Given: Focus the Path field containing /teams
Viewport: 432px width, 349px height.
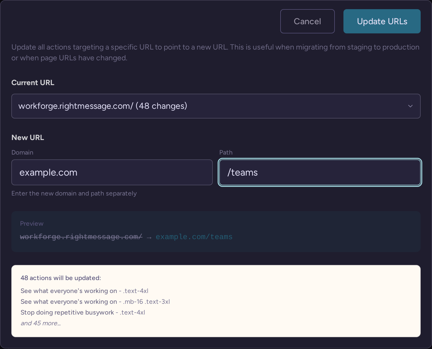Looking at the screenshot, I should click(320, 172).
